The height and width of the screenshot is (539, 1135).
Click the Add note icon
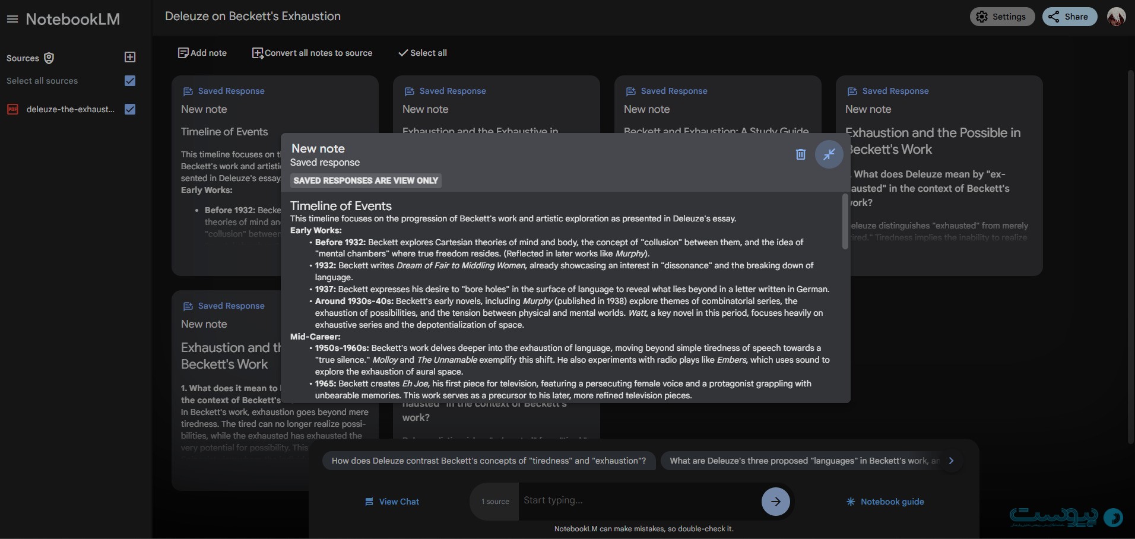(183, 53)
